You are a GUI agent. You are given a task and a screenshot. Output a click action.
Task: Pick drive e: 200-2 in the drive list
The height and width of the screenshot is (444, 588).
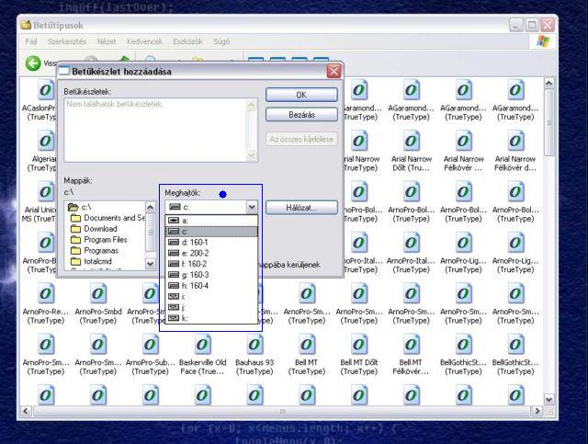198,254
